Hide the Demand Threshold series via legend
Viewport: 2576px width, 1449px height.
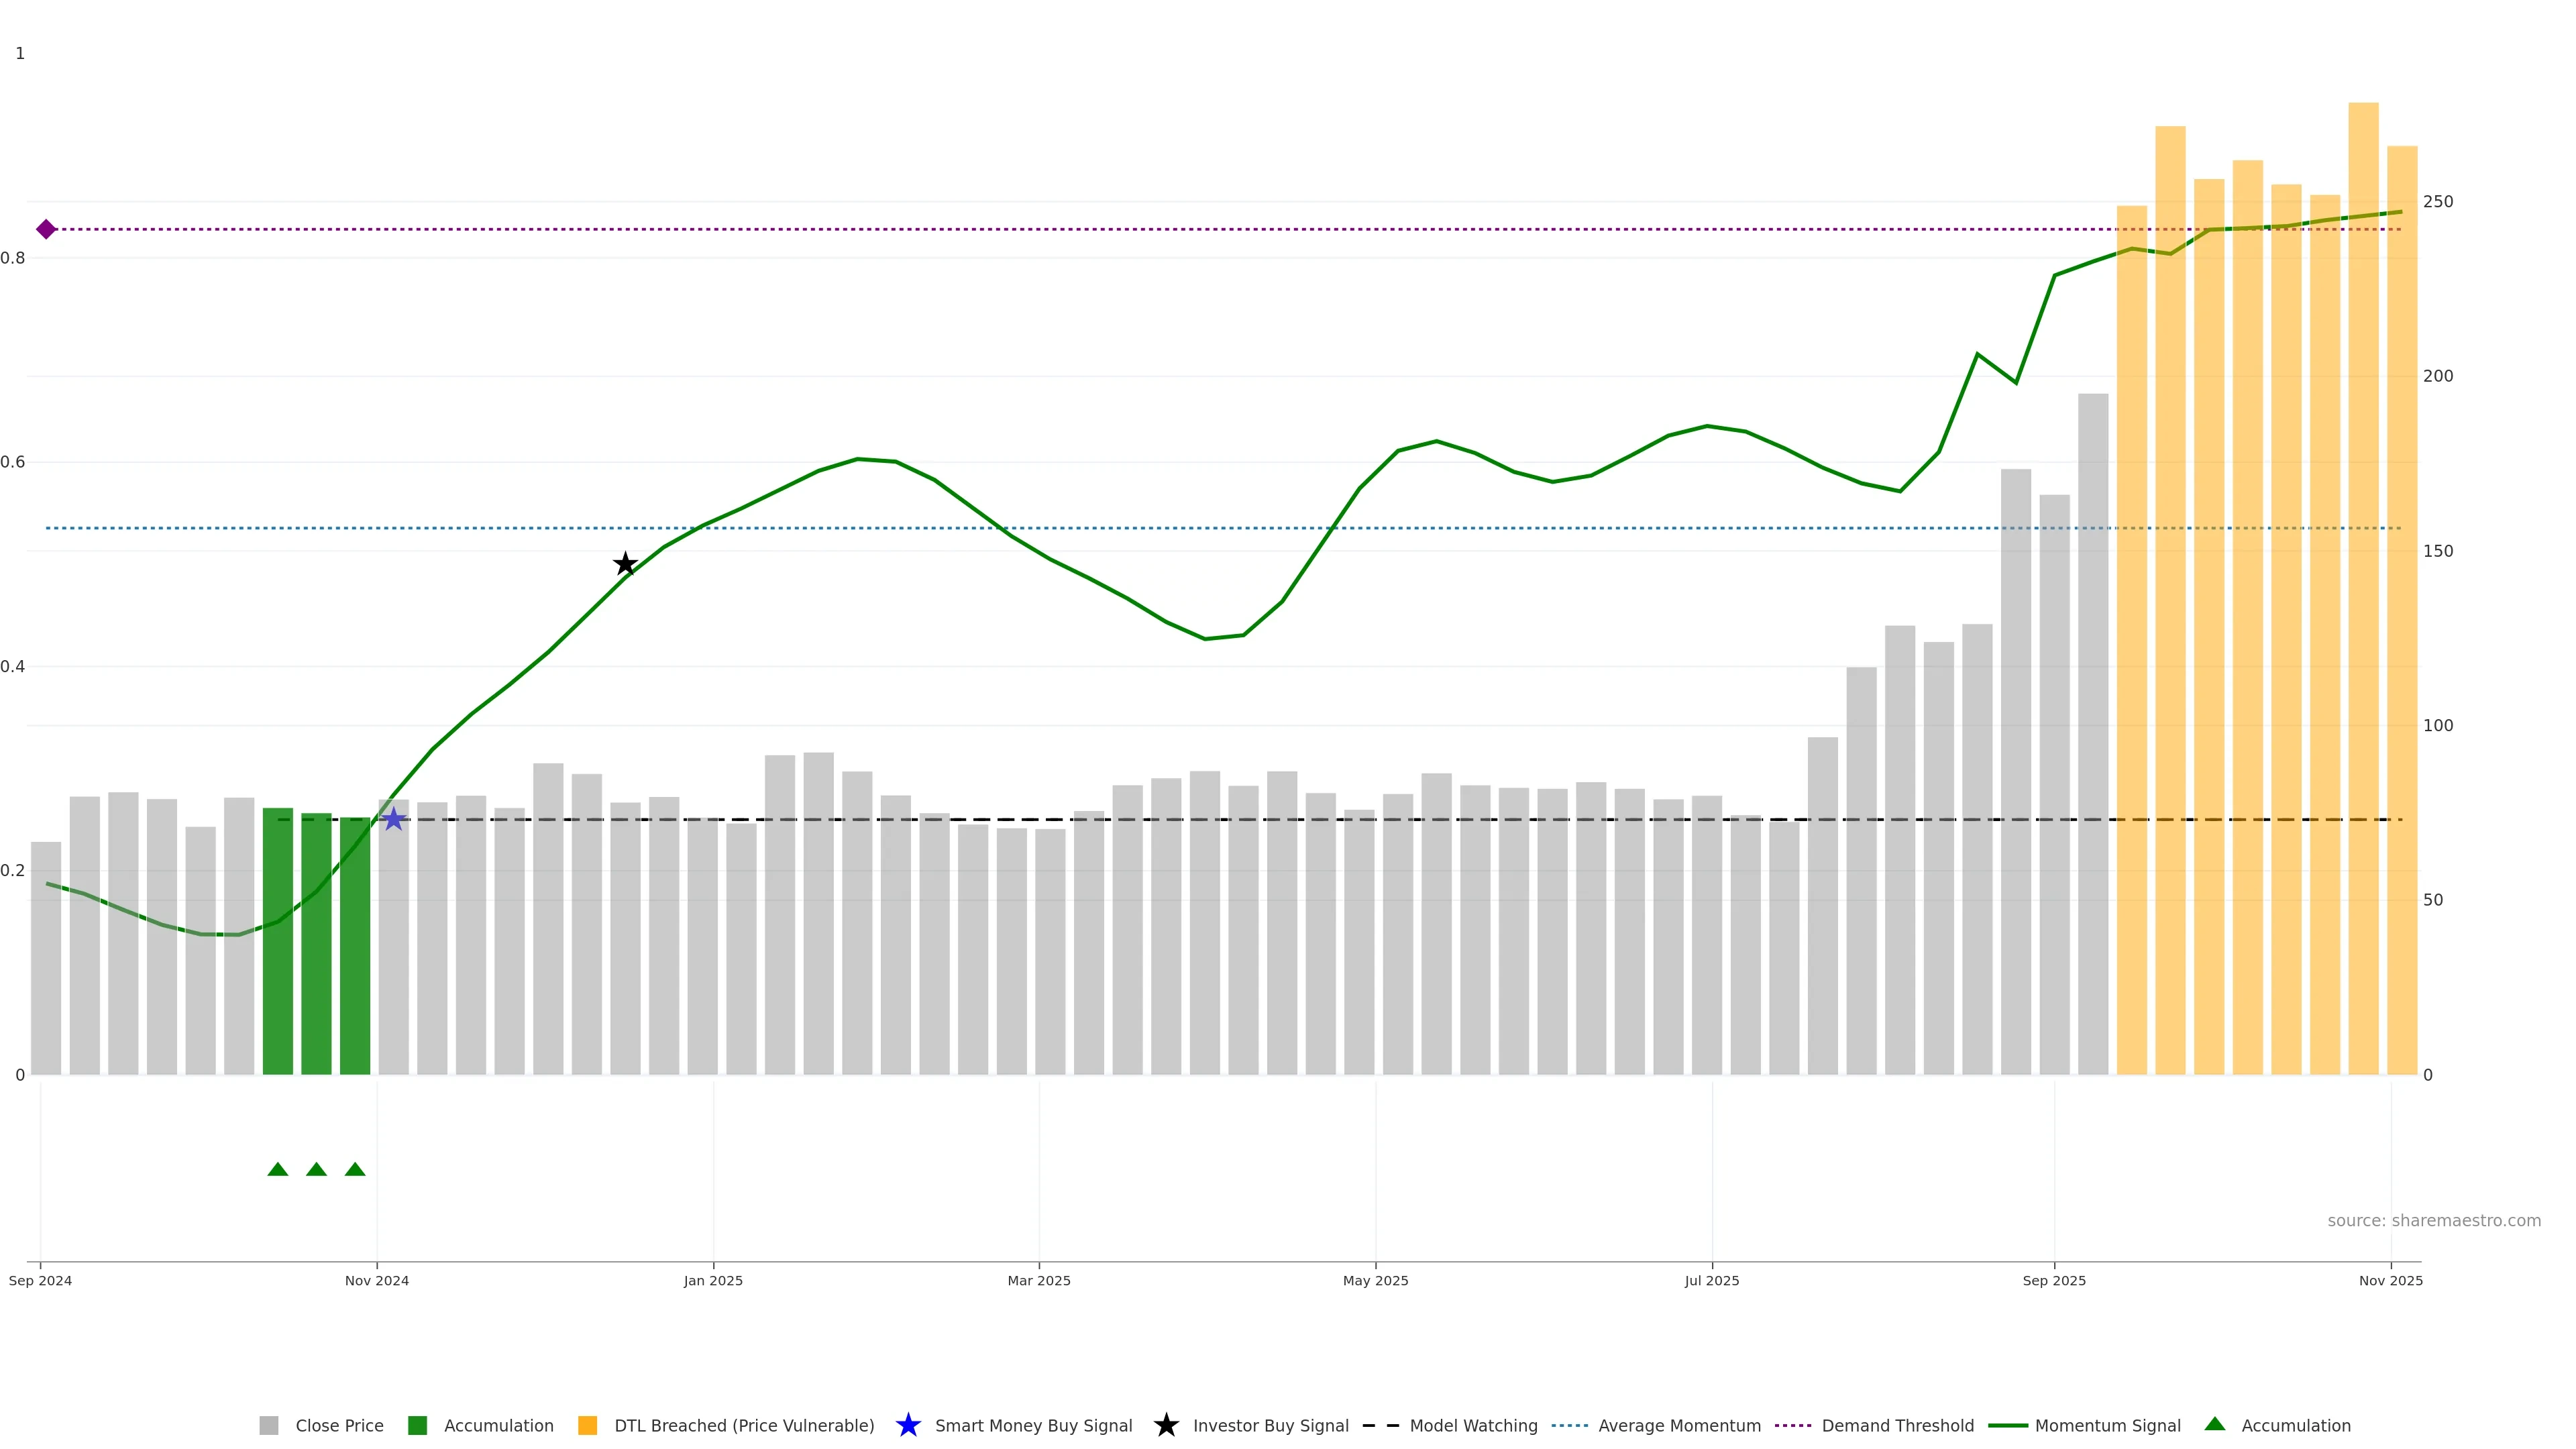[x=1897, y=1426]
